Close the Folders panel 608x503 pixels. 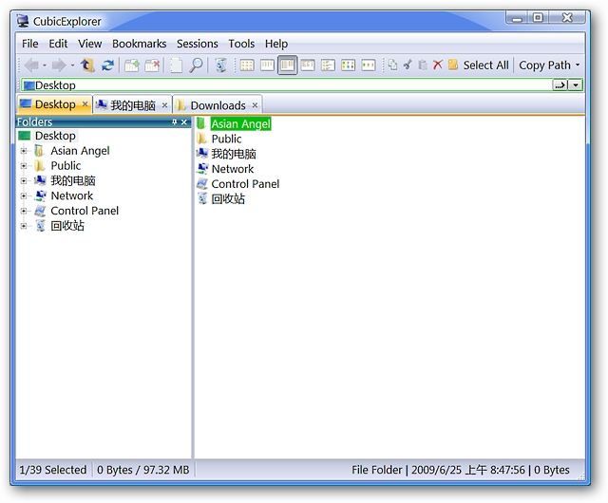click(x=184, y=122)
